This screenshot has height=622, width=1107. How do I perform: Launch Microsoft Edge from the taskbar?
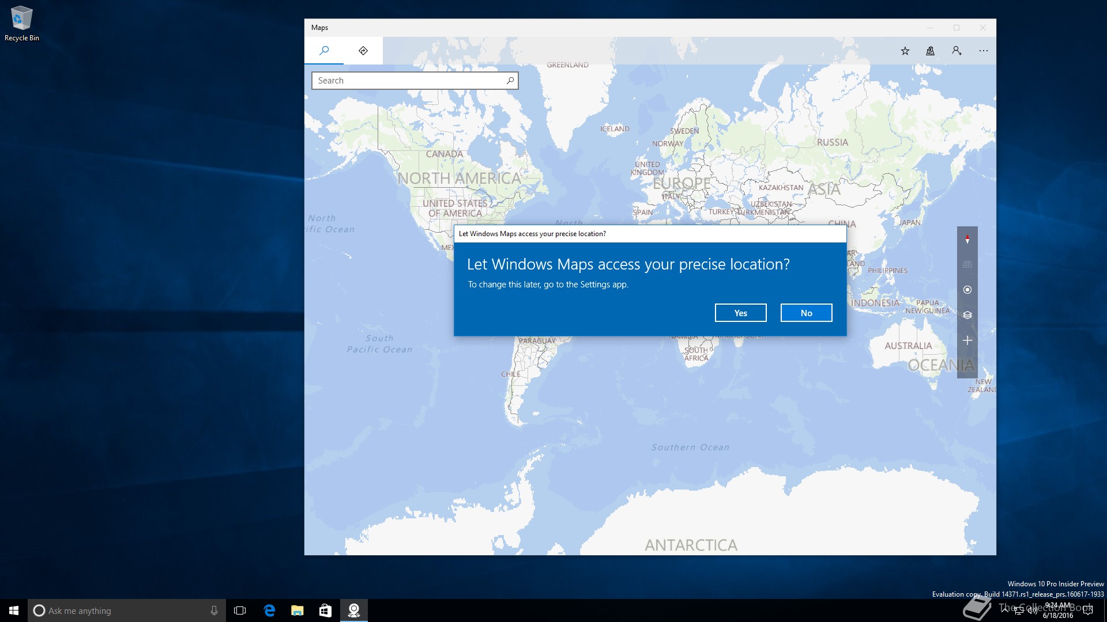[269, 610]
